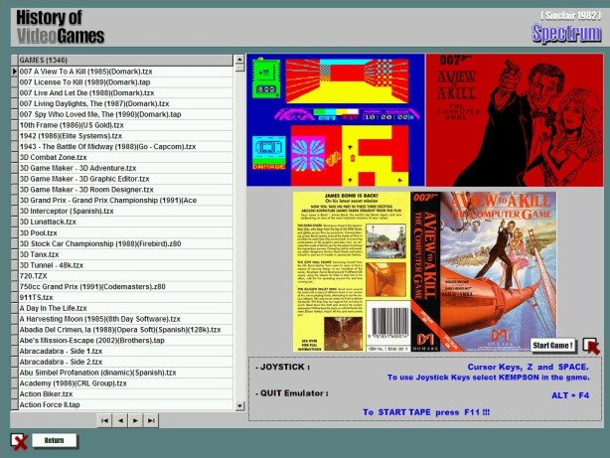Open the in-game screenshot thumbnail
Viewport: 610px width, 458px height.
(336, 120)
